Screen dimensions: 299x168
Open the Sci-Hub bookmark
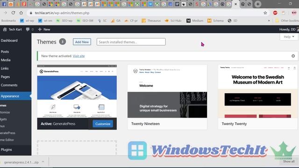click(x=173, y=21)
